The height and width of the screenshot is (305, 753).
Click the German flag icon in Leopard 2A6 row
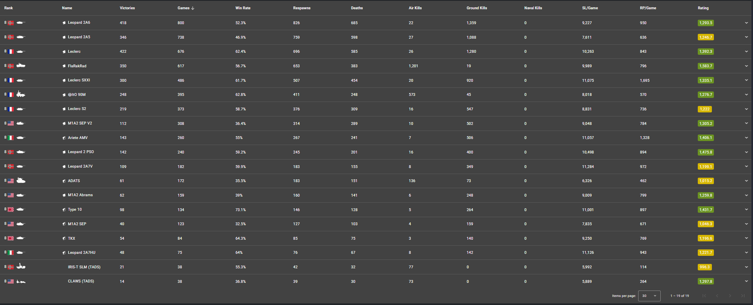click(x=11, y=23)
